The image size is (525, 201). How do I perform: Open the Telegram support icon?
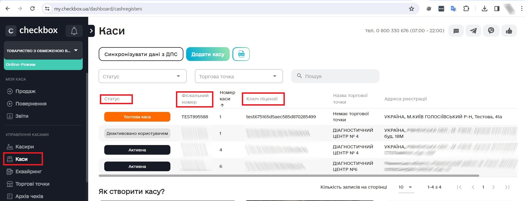(x=473, y=31)
